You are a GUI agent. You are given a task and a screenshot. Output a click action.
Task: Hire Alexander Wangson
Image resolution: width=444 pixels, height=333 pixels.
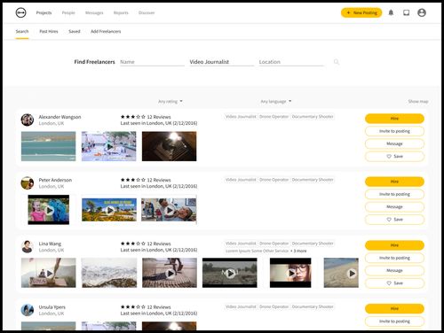(x=394, y=119)
